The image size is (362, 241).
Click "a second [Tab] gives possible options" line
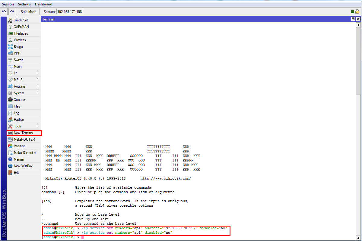pos(114,206)
